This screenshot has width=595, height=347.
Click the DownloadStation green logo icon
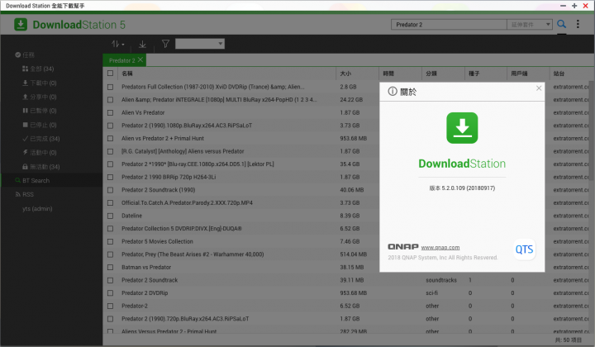coord(21,25)
